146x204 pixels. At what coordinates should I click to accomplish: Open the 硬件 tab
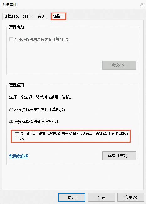point(28,17)
